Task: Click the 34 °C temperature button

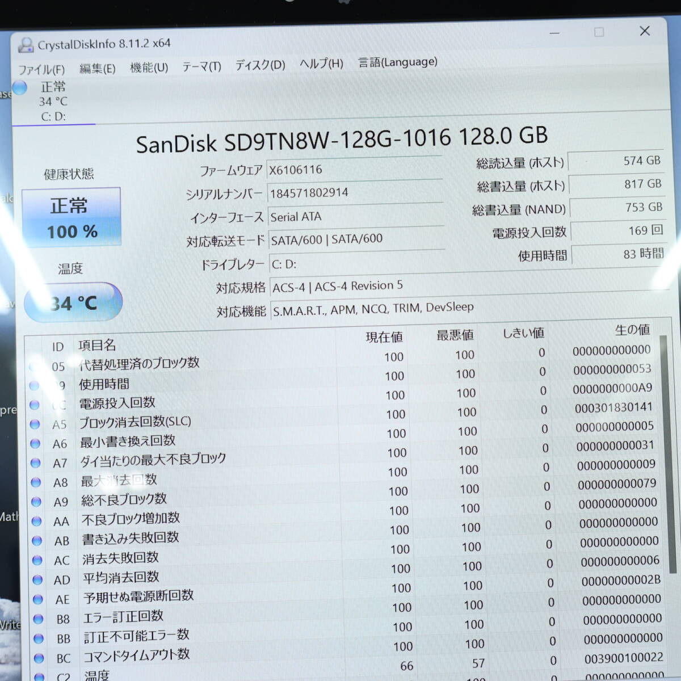Action: click(73, 303)
